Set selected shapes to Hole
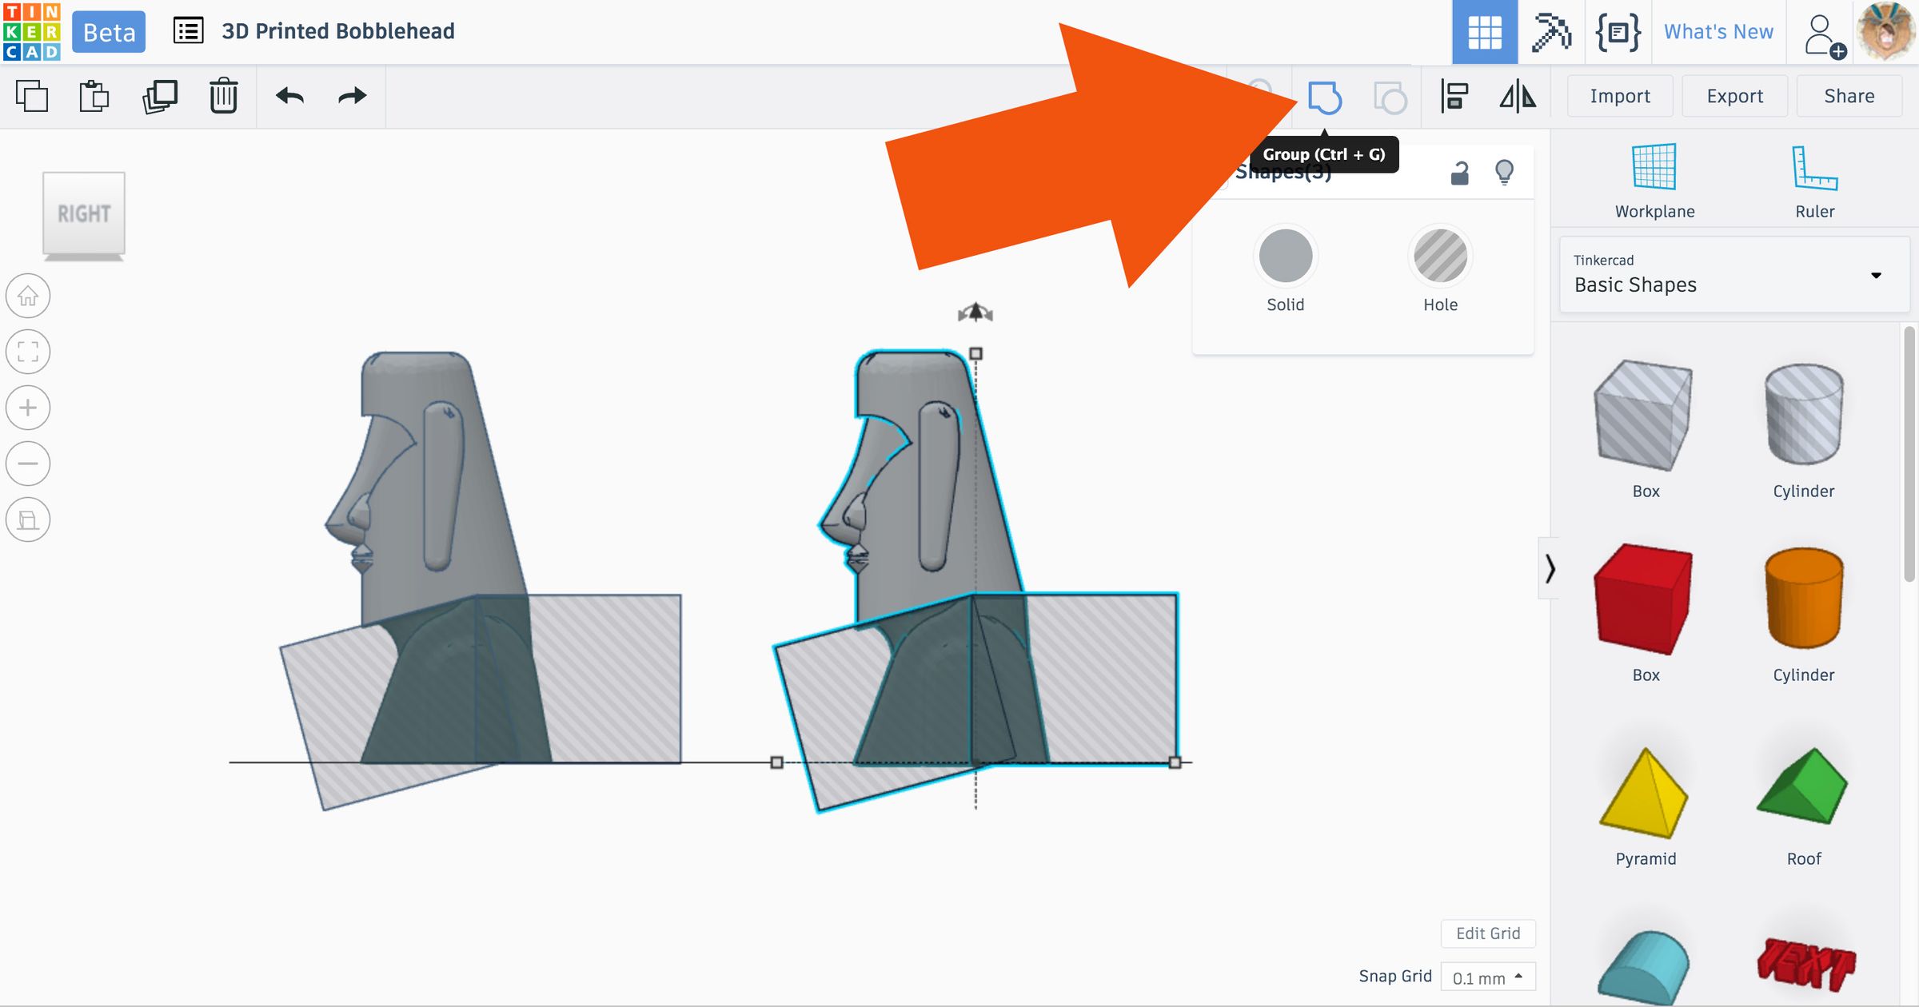The width and height of the screenshot is (1919, 1007). point(1440,257)
